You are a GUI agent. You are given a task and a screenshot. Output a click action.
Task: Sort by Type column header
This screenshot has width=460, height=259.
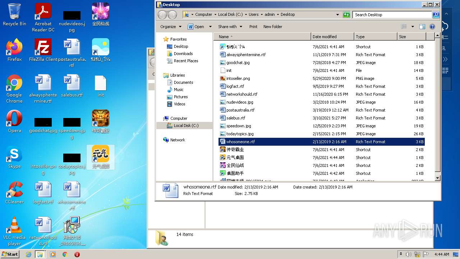click(376, 37)
